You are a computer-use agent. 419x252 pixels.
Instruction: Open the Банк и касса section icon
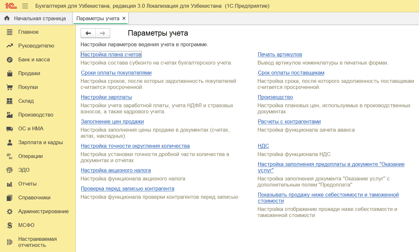click(10, 60)
